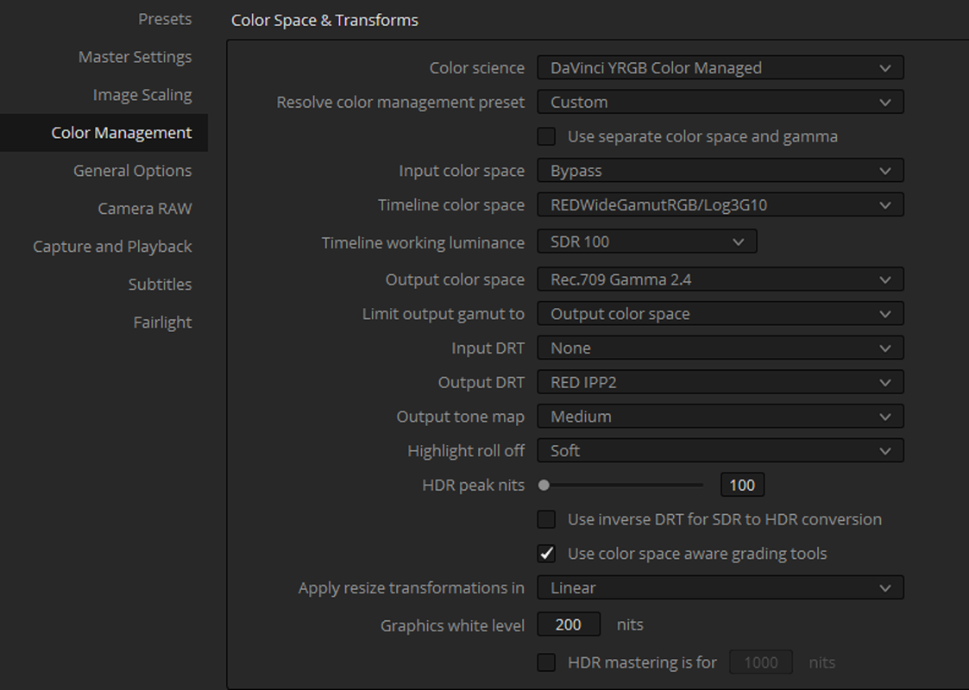Expand Resolve color management preset dropdown
This screenshot has height=690, width=969.
(x=720, y=102)
